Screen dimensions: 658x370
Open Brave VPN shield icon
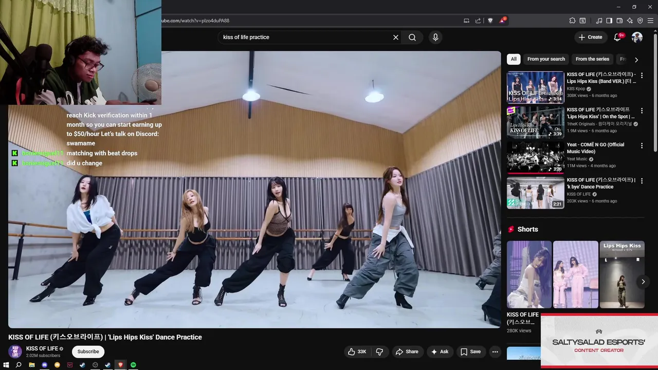coord(640,21)
